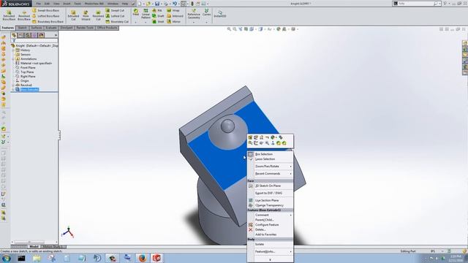Choose Configure Feature in the context menu

pyautogui.click(x=270, y=224)
